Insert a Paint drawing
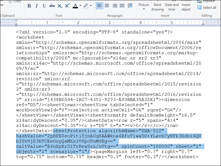This screenshot has width=221, height=166. [157, 7]
